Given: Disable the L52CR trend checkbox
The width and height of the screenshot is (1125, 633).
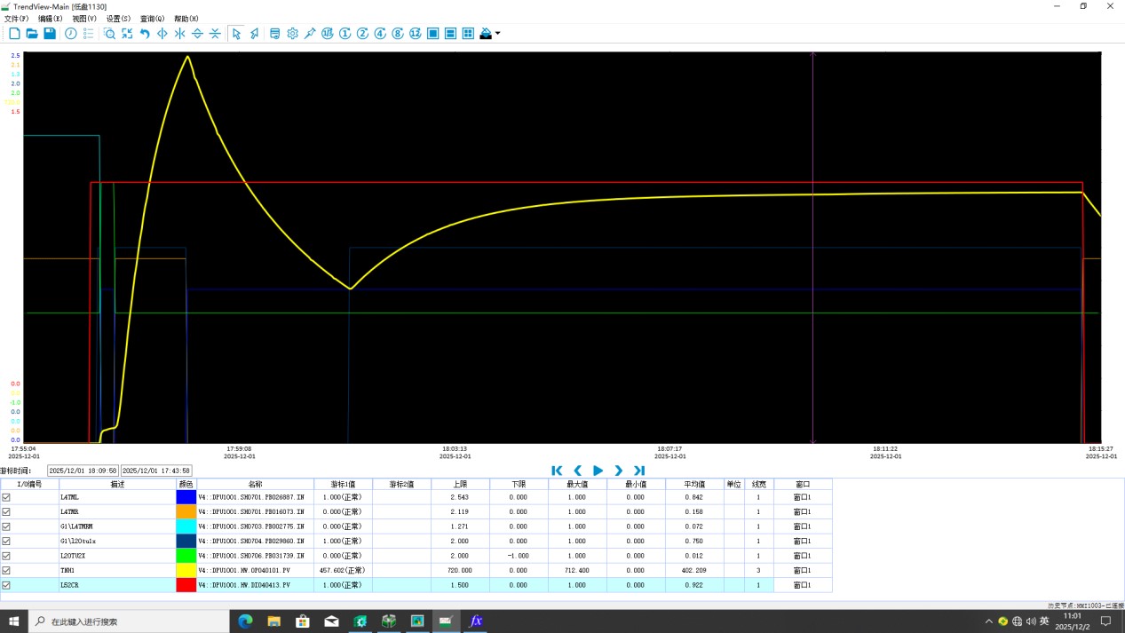Looking at the screenshot, I should coord(7,586).
